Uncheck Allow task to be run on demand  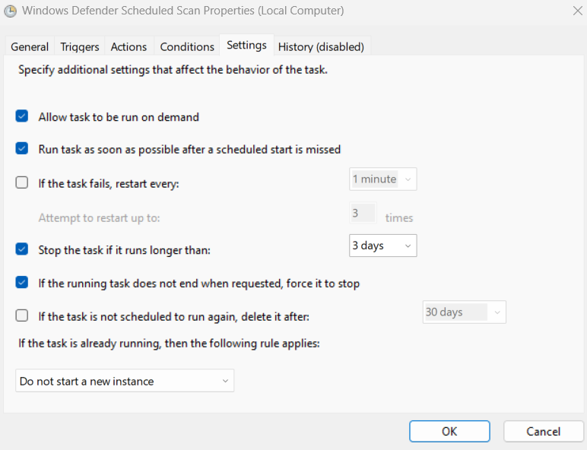point(22,116)
